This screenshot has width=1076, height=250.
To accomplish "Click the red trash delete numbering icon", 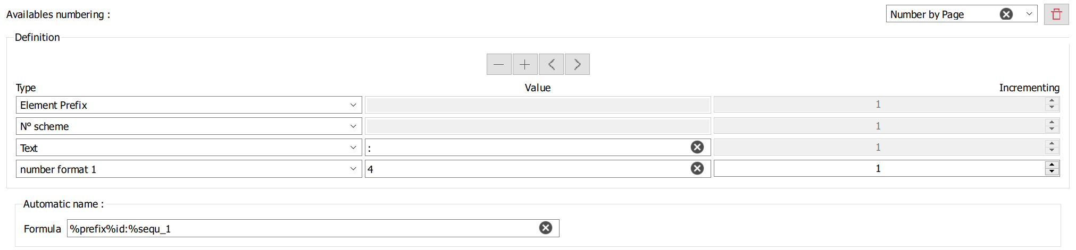I will pyautogui.click(x=1056, y=14).
